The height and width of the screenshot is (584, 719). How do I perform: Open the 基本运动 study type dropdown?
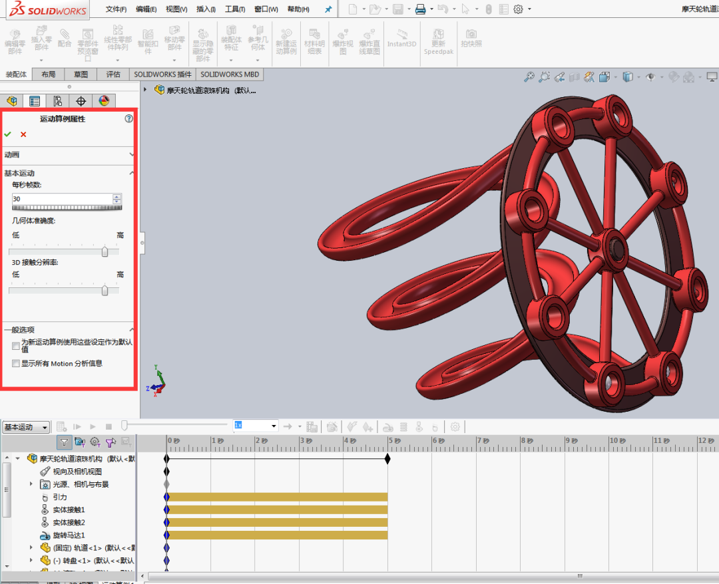(25, 426)
